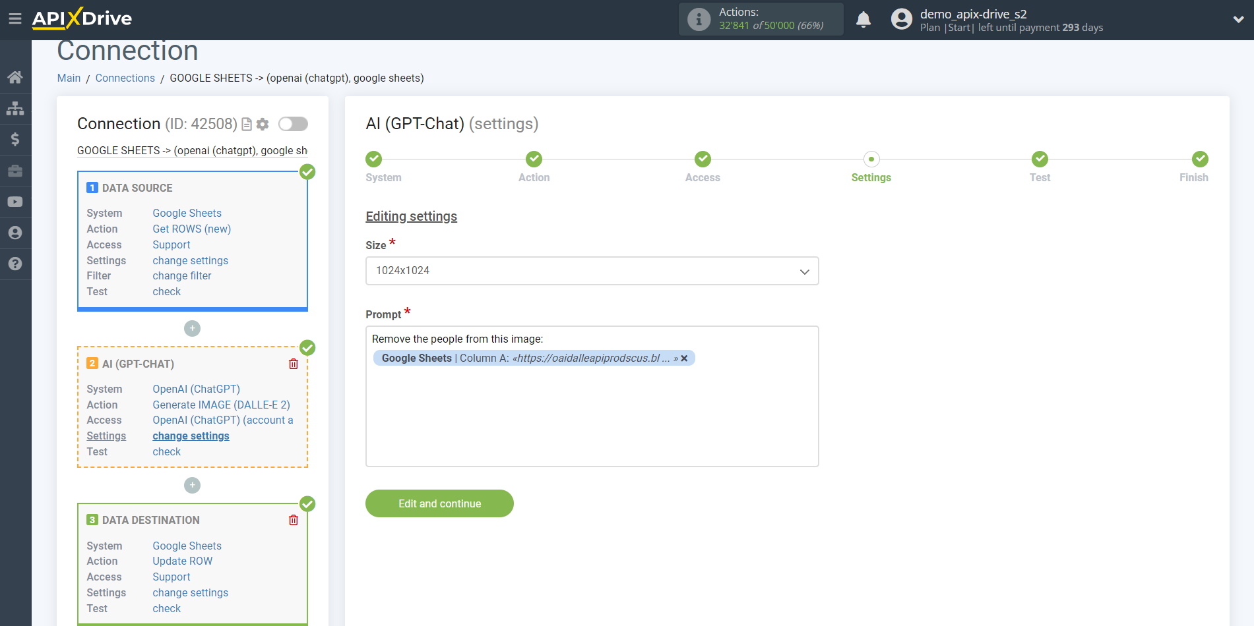Click the DATA SOURCE block header

pyautogui.click(x=137, y=188)
